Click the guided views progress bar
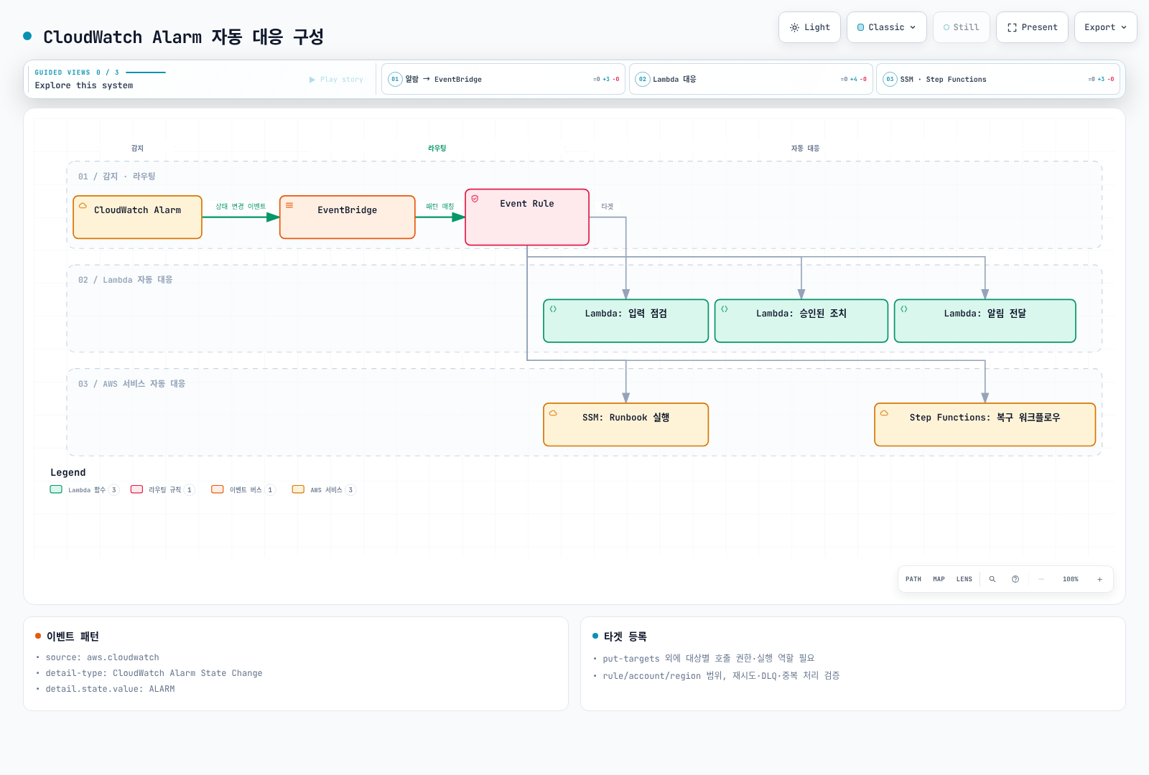 coord(146,72)
